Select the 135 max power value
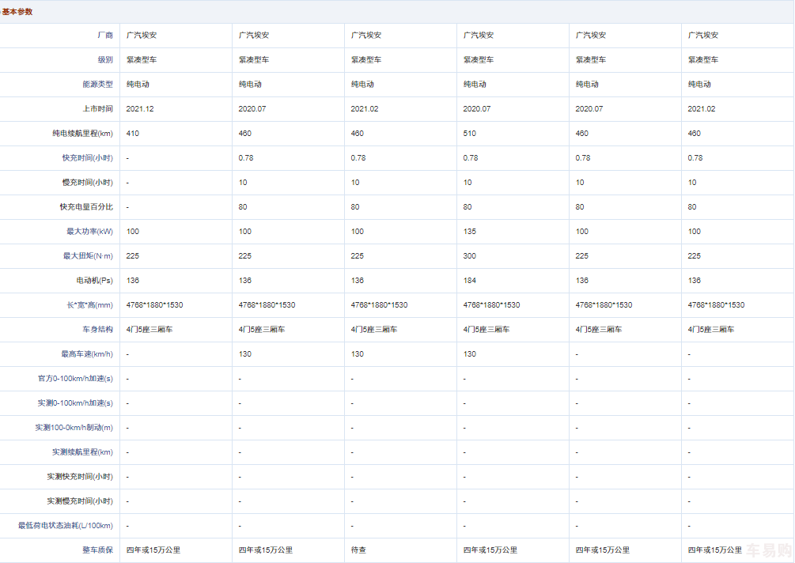 pos(470,232)
